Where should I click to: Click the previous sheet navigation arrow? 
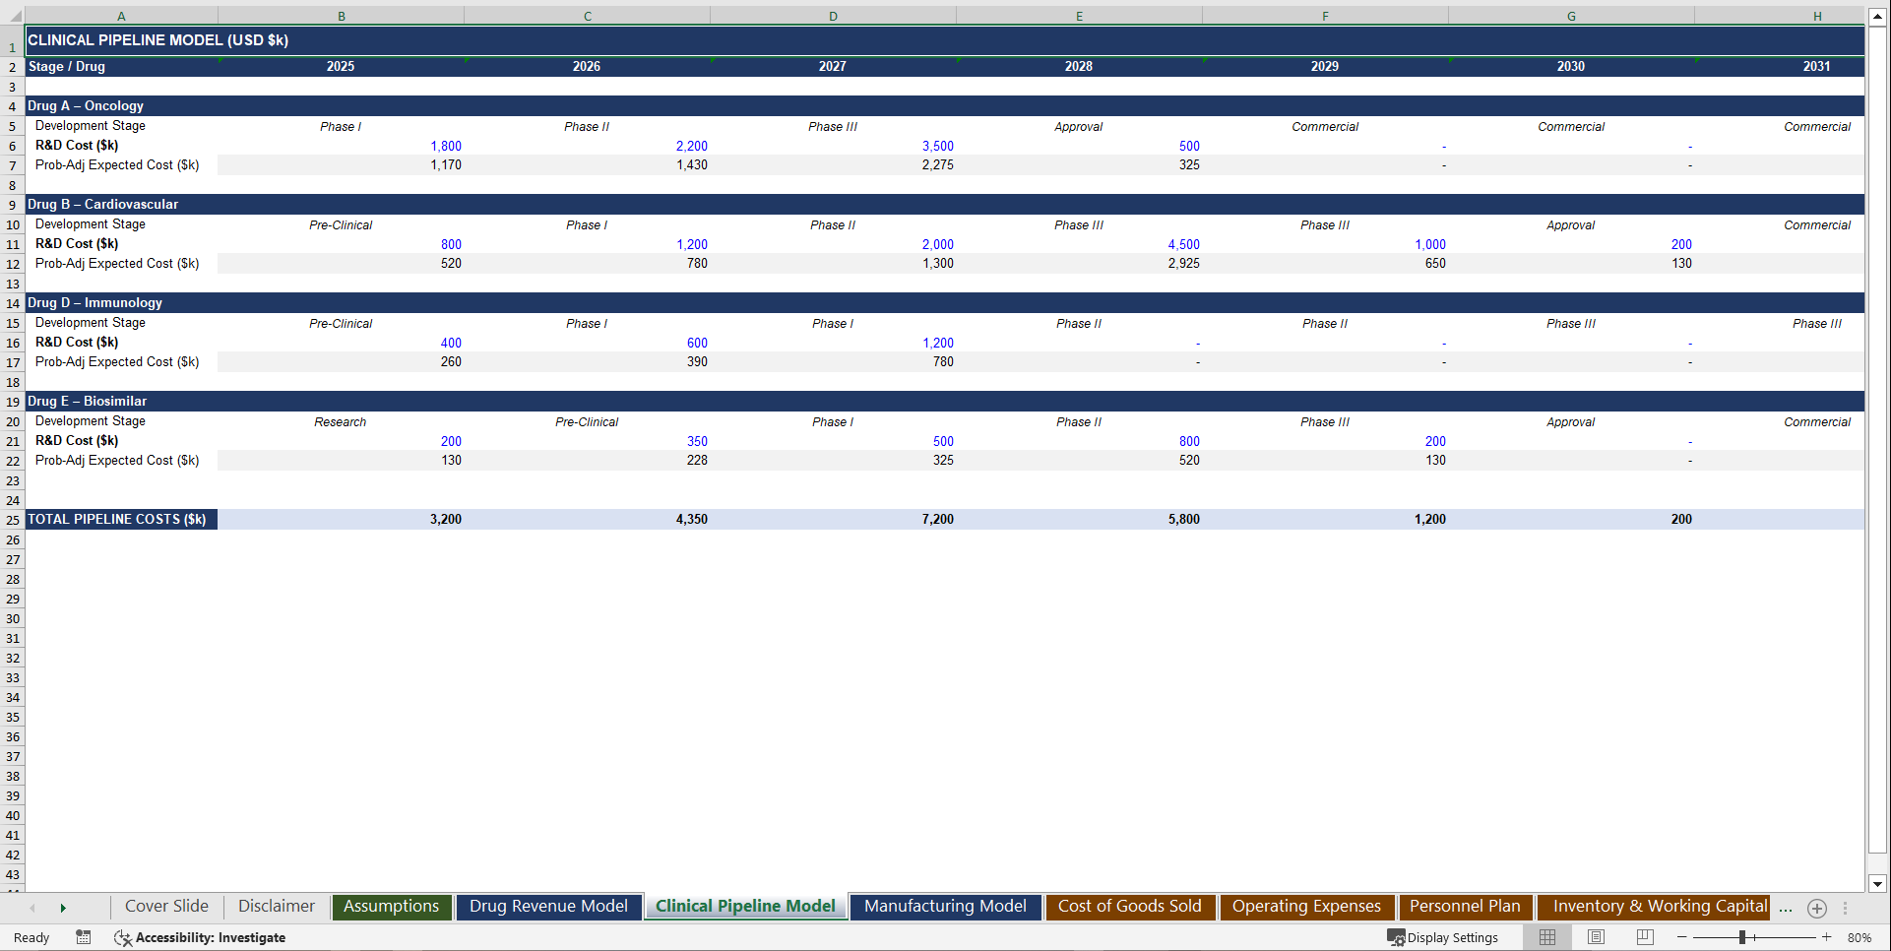tap(32, 908)
